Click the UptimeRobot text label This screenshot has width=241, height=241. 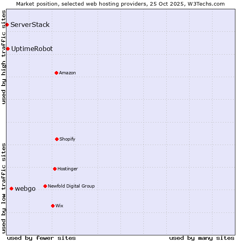(32, 49)
